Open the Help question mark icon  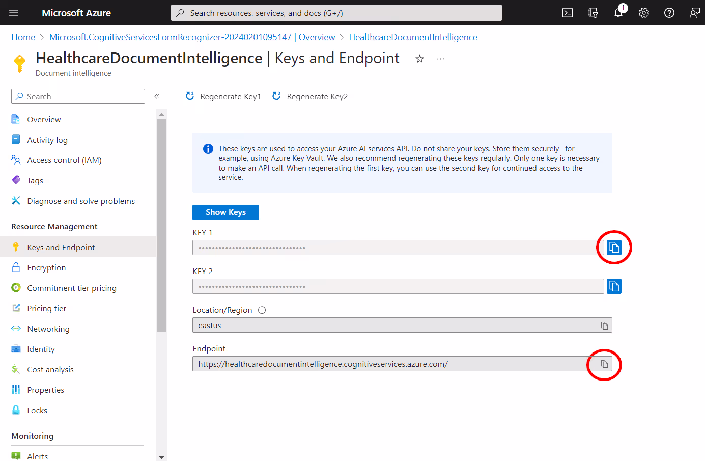(669, 13)
